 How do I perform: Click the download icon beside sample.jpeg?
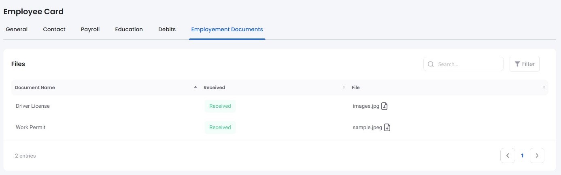pyautogui.click(x=387, y=127)
